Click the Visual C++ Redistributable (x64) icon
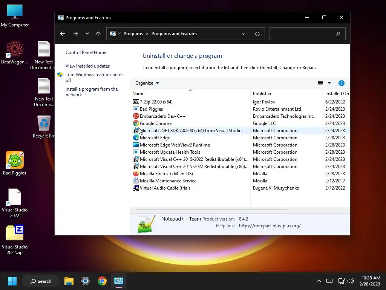386x290 pixels. point(136,159)
